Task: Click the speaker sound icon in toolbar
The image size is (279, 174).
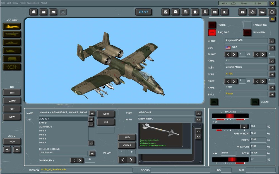Action: tap(224, 12)
